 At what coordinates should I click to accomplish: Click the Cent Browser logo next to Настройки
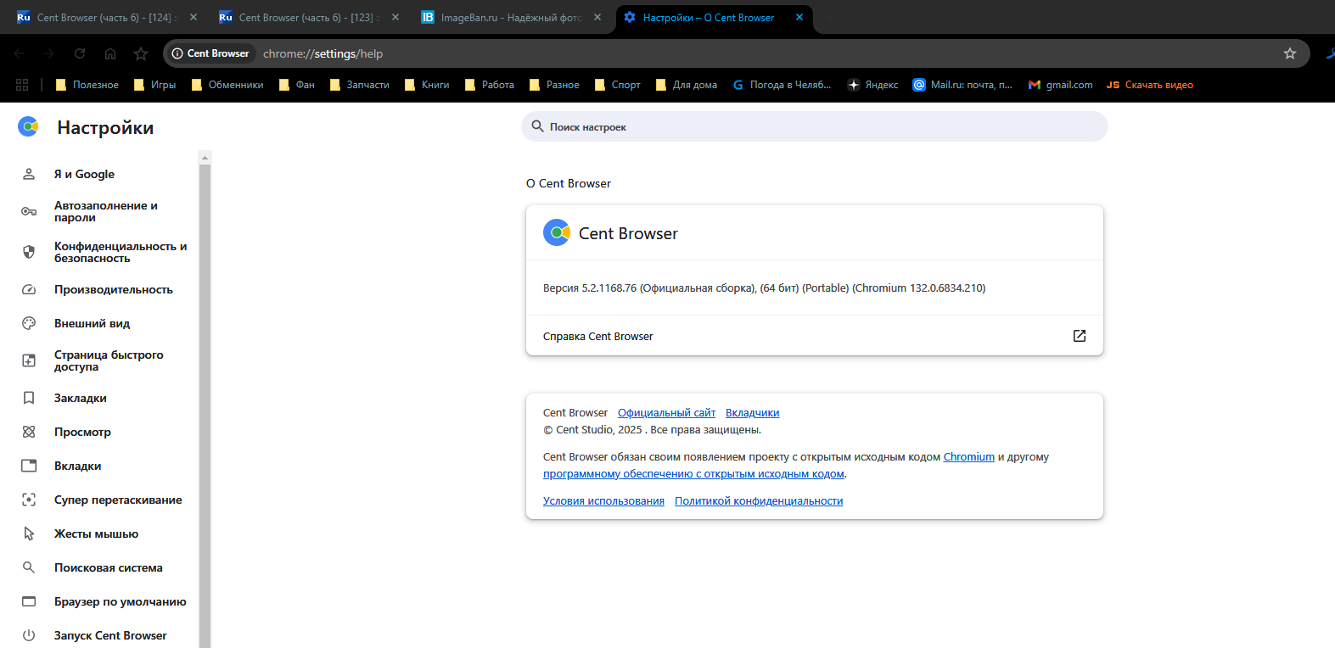tap(28, 126)
